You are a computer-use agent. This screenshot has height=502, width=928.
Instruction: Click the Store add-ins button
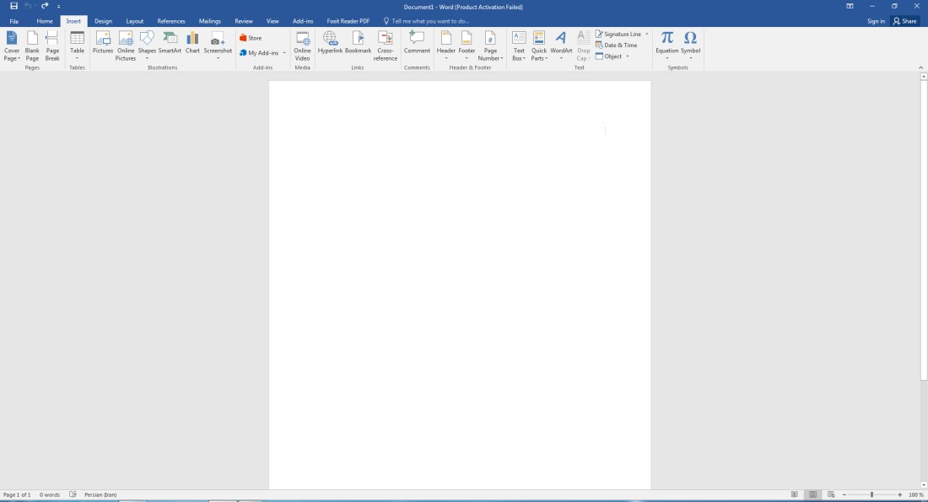pyautogui.click(x=251, y=38)
